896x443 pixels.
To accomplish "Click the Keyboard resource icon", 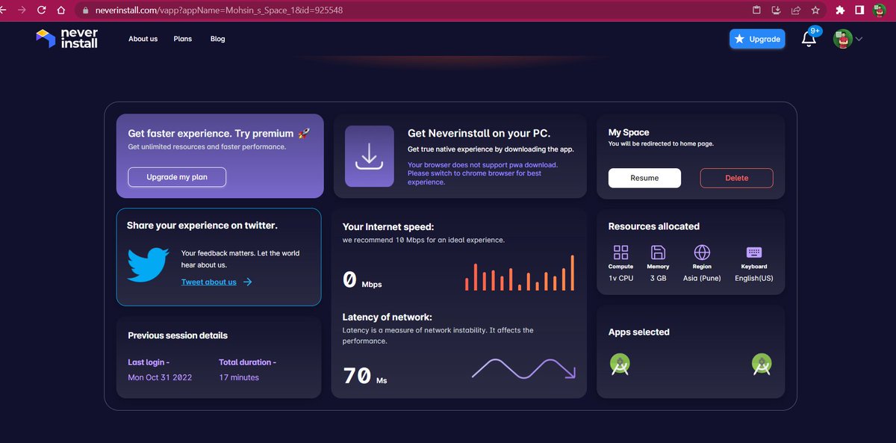I will tap(754, 253).
